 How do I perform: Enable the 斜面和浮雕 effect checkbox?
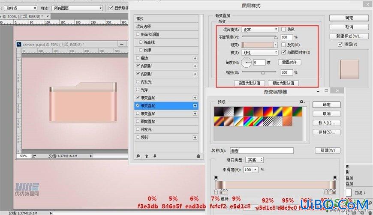coord(138,34)
